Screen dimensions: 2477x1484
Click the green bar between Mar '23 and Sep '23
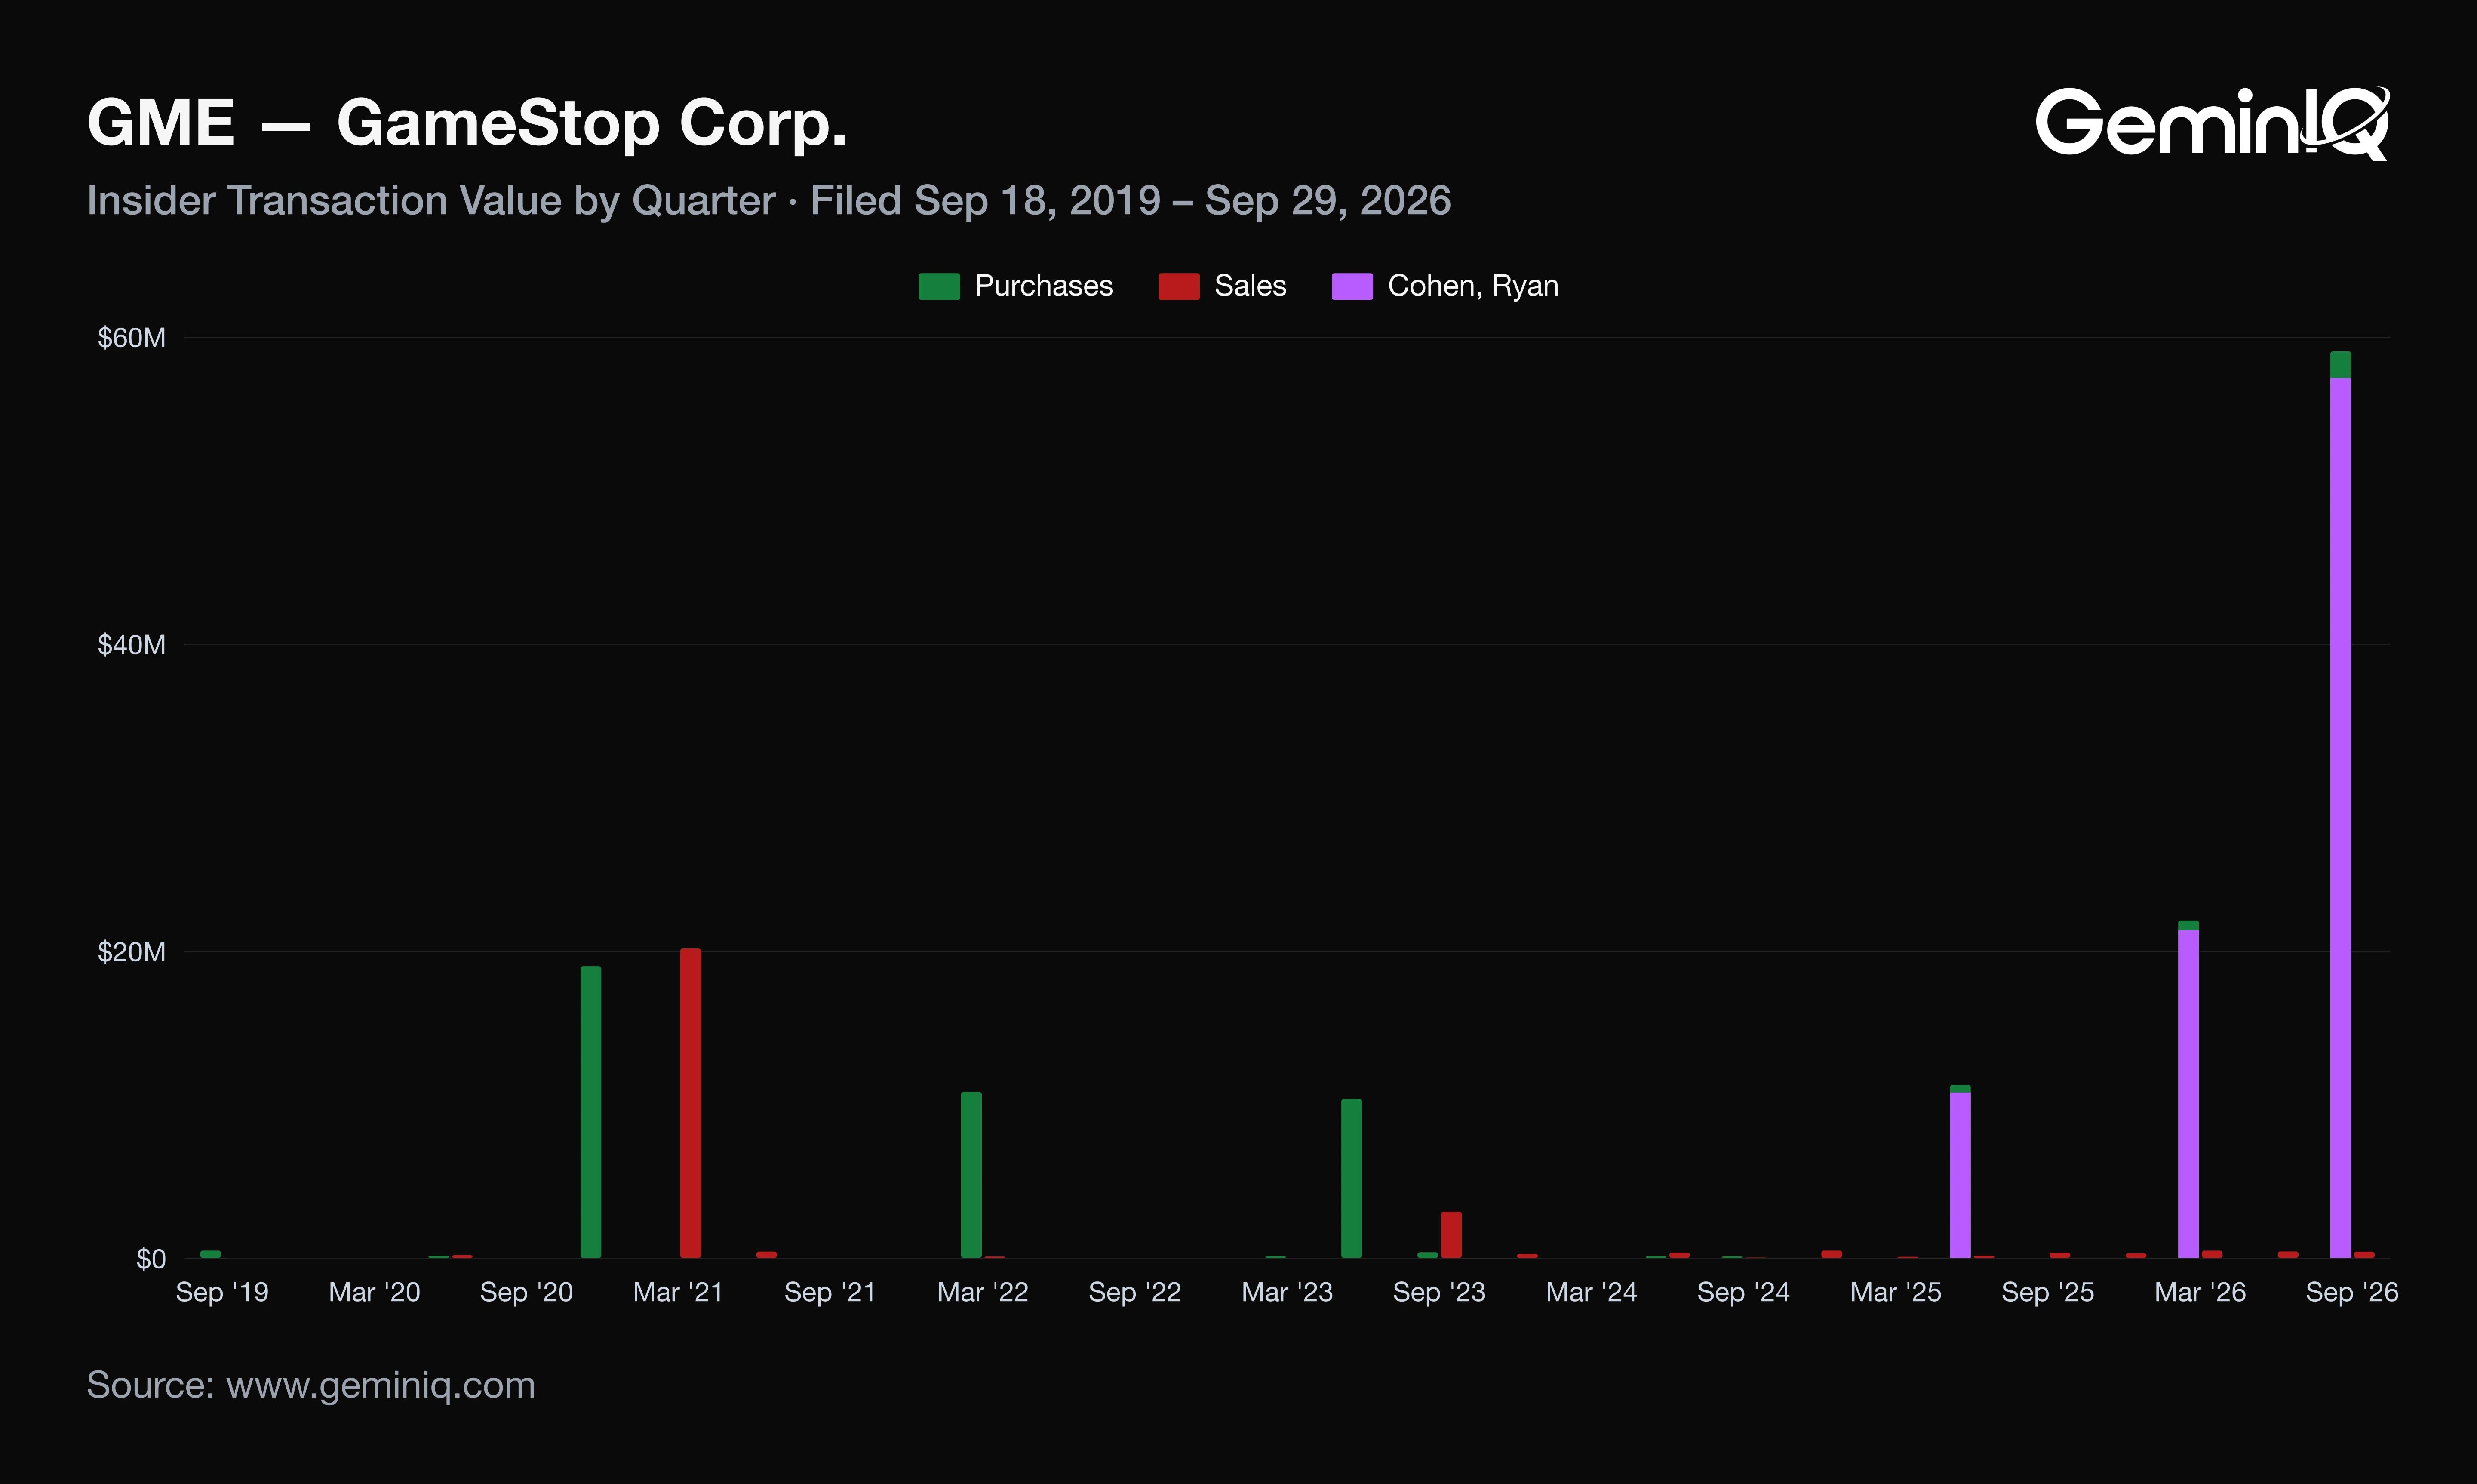pos(1352,1178)
